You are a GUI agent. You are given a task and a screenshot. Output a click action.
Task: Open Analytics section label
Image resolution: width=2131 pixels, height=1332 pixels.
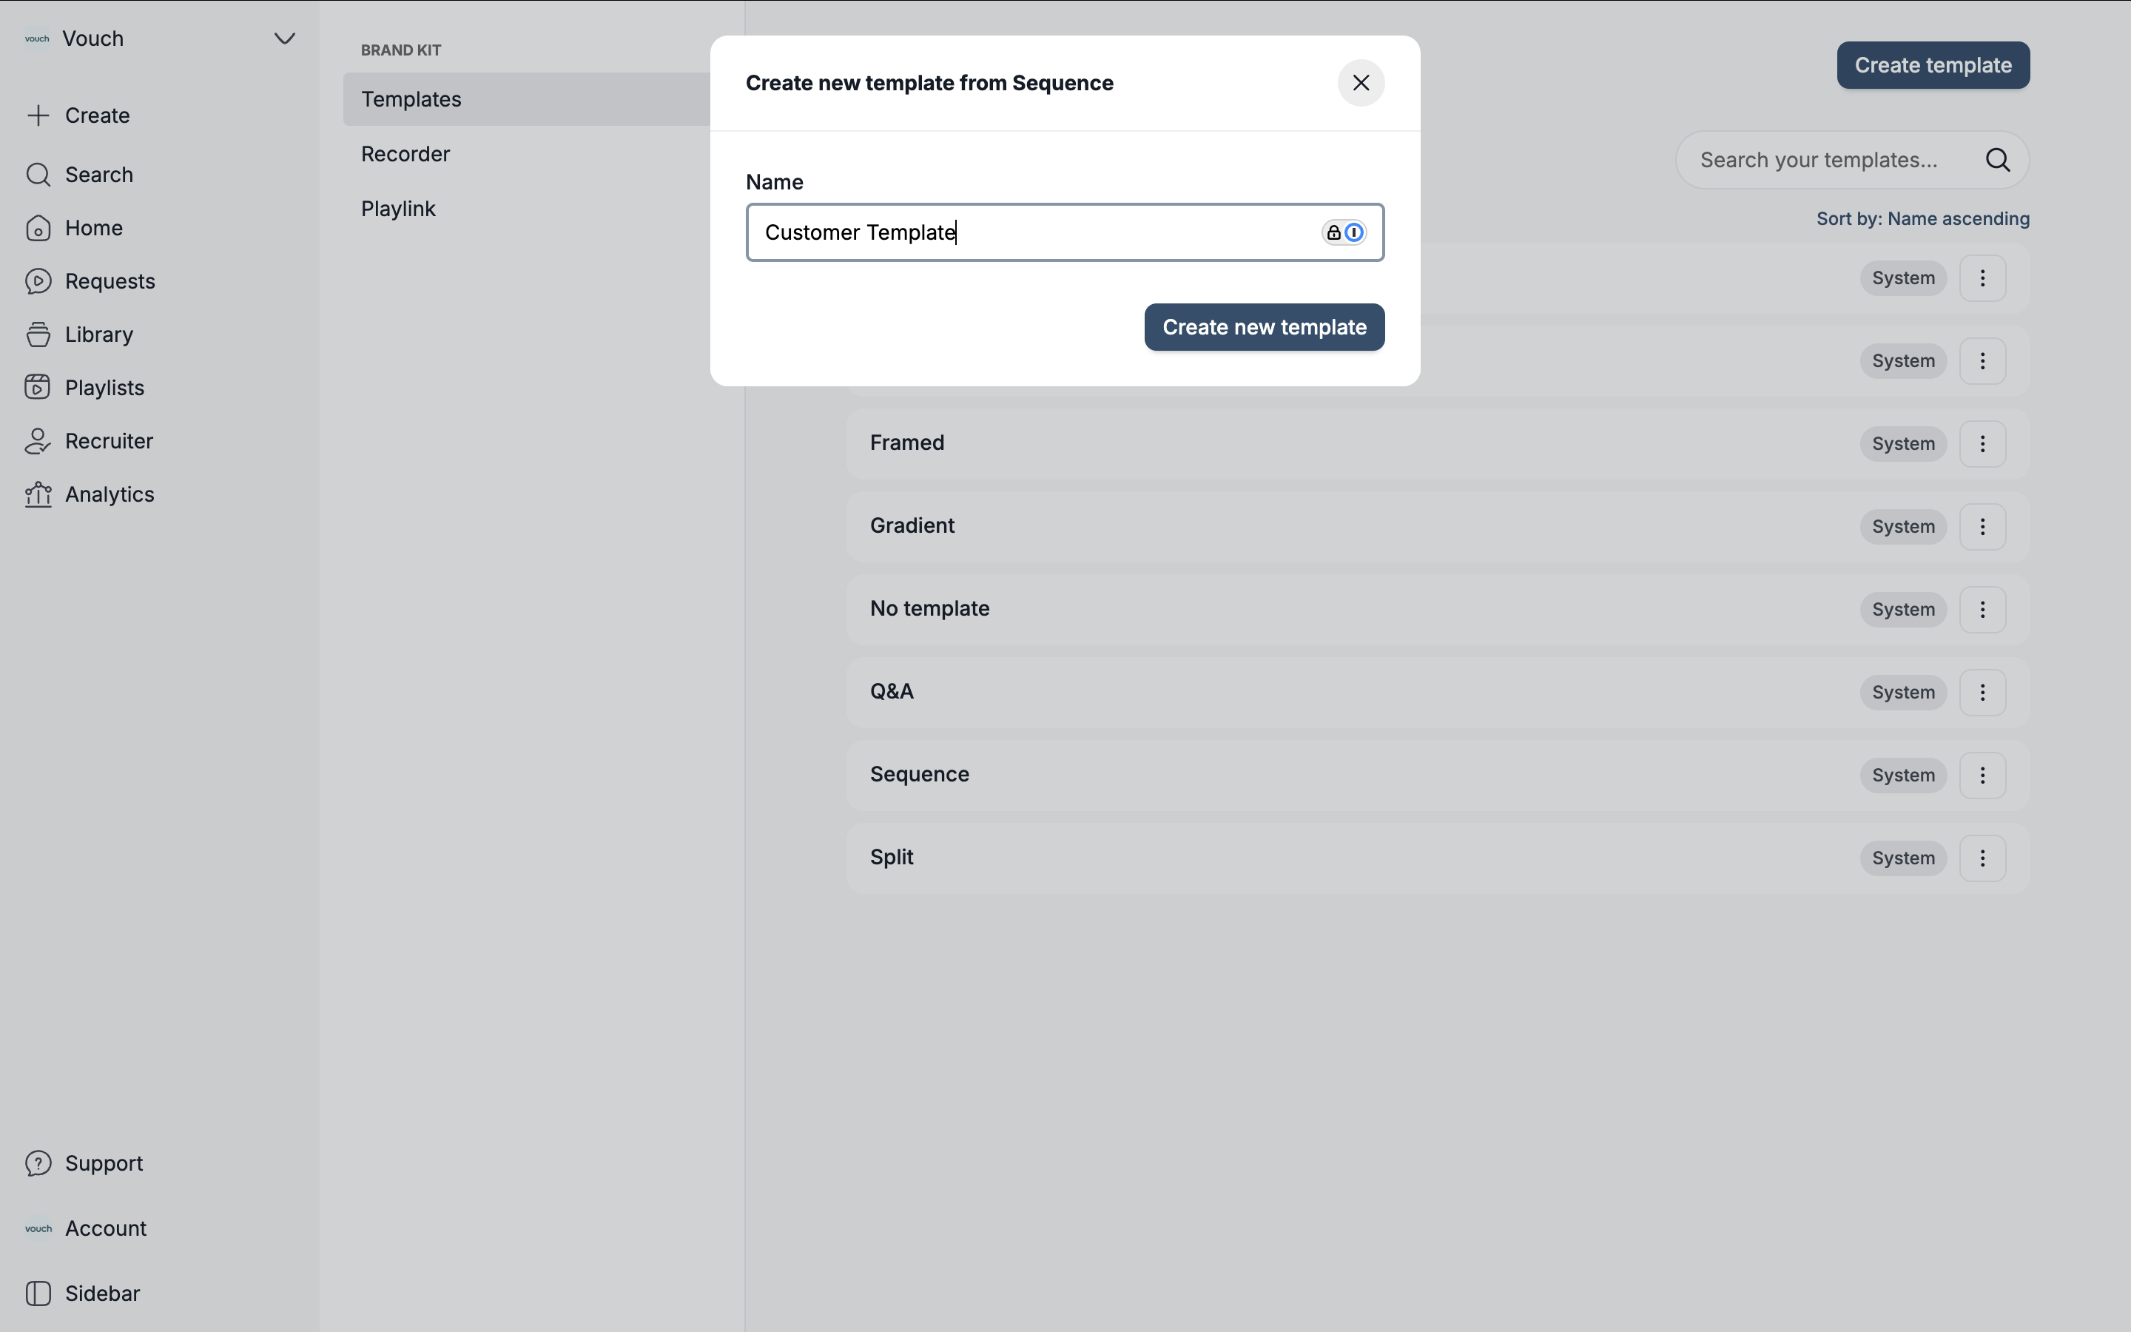coord(110,494)
